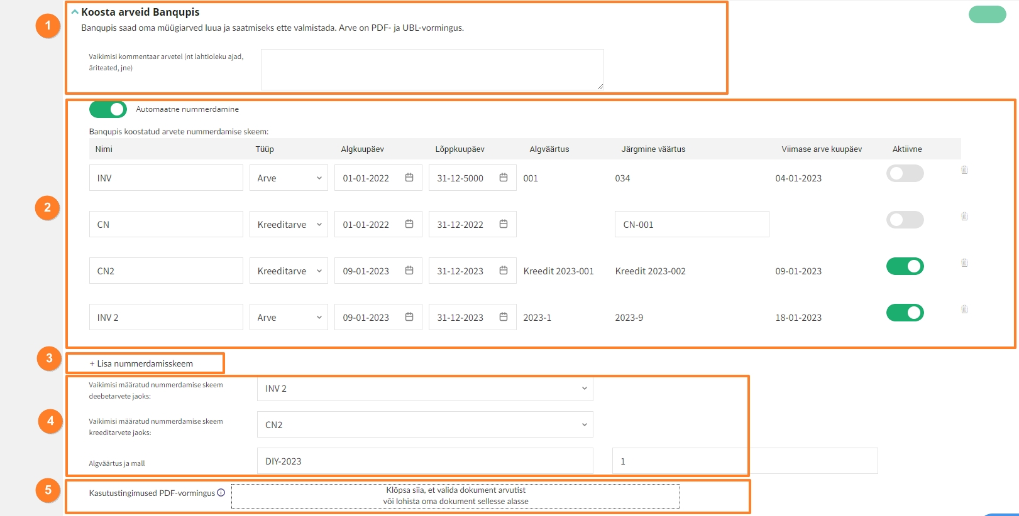Screen dimensions: 1019x516
Task: Edit the CN2 name field
Action: point(166,271)
